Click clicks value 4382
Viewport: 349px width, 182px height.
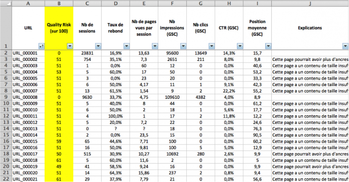(201, 97)
